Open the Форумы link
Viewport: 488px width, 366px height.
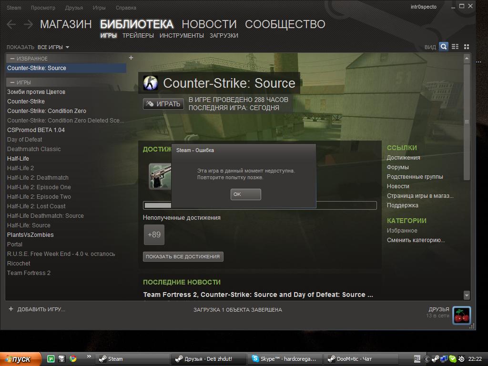pyautogui.click(x=398, y=167)
